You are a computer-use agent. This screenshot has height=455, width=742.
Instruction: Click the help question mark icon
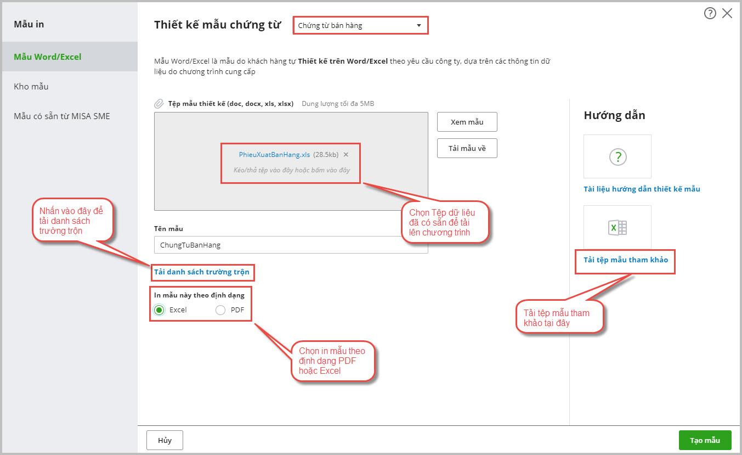[710, 14]
